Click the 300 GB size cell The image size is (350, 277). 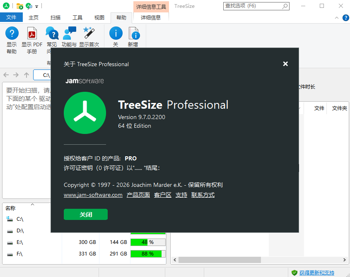pyautogui.click(x=87, y=242)
